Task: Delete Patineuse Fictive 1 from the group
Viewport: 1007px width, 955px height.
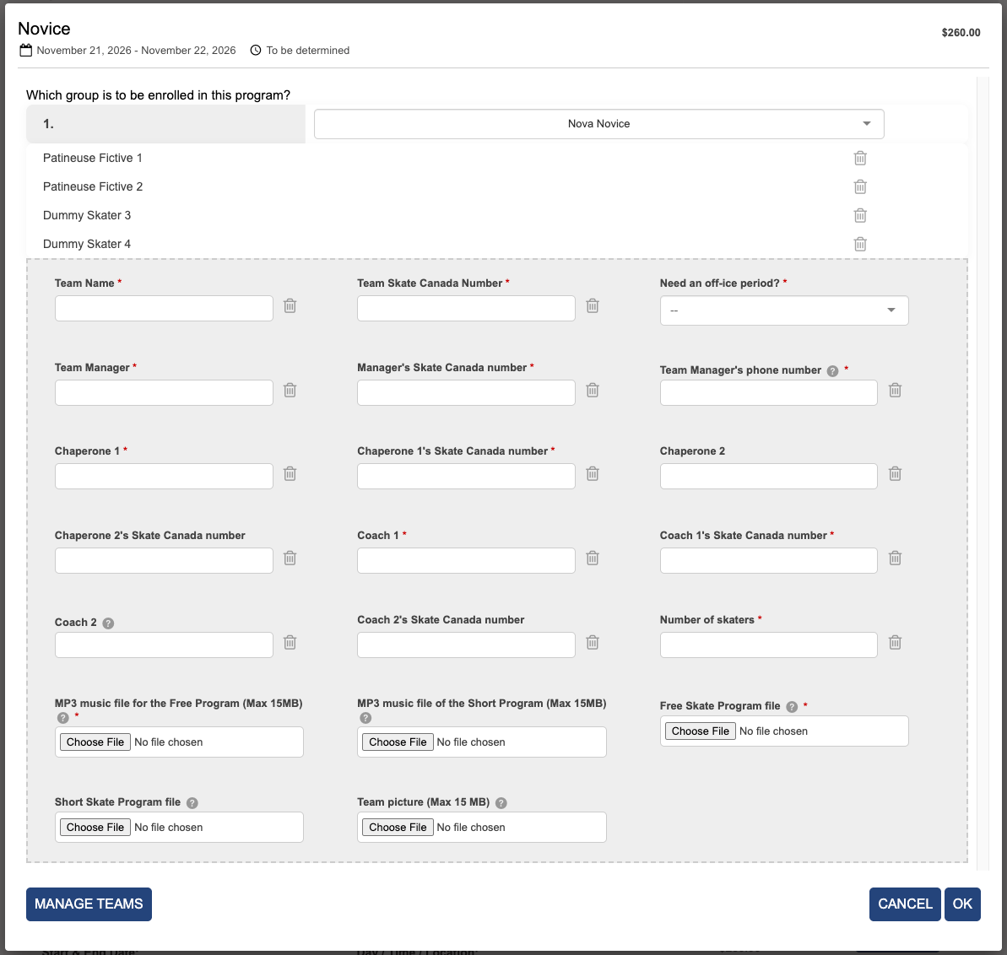Action: pos(860,158)
